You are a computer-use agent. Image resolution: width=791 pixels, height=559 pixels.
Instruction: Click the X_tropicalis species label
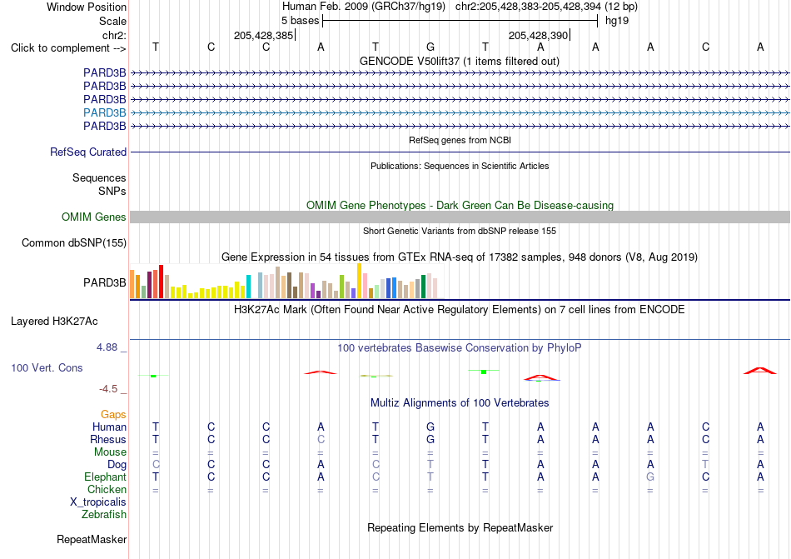click(98, 502)
